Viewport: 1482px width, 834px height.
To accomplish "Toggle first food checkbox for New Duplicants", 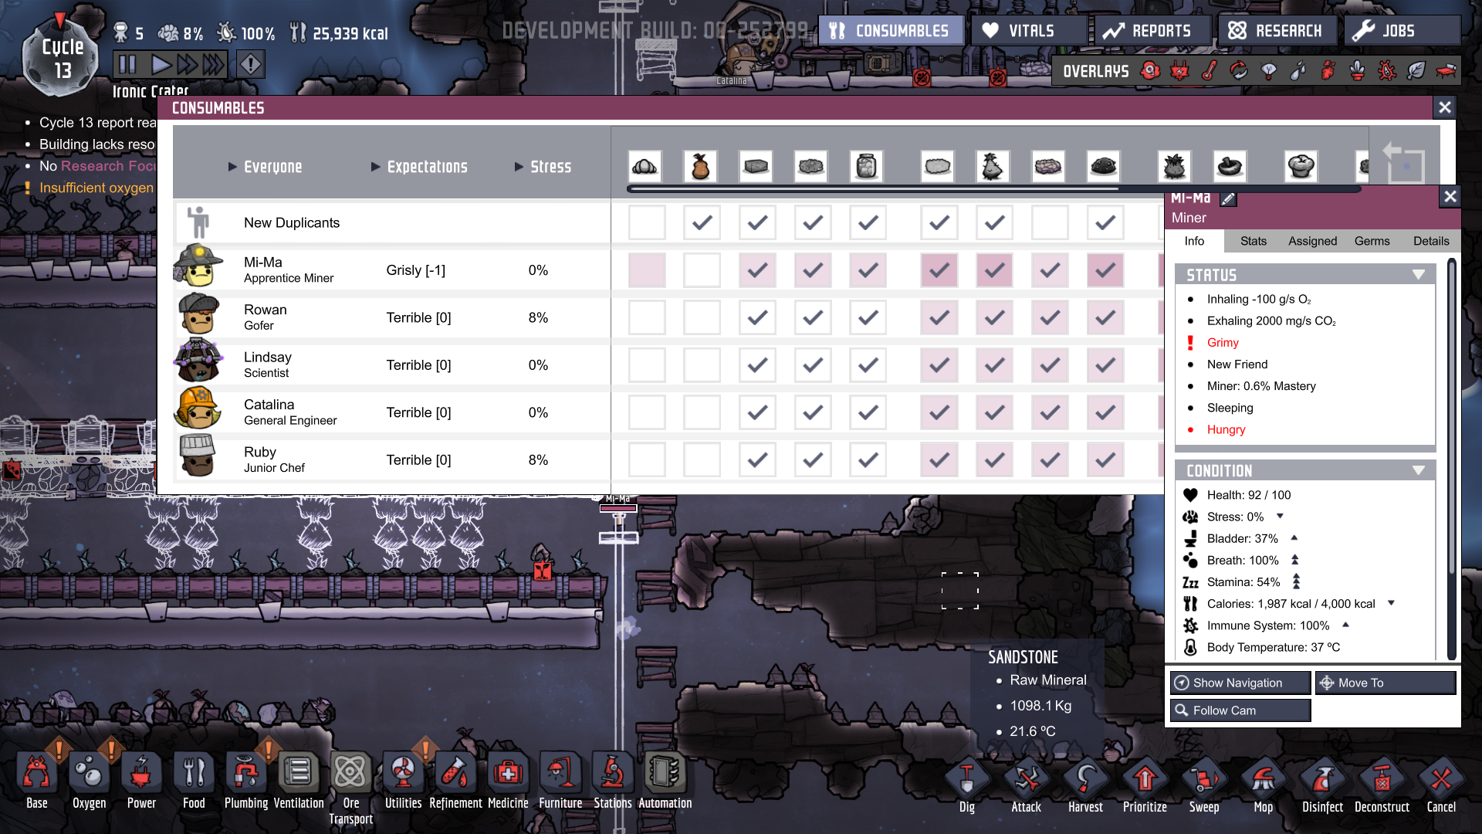I will (646, 223).
